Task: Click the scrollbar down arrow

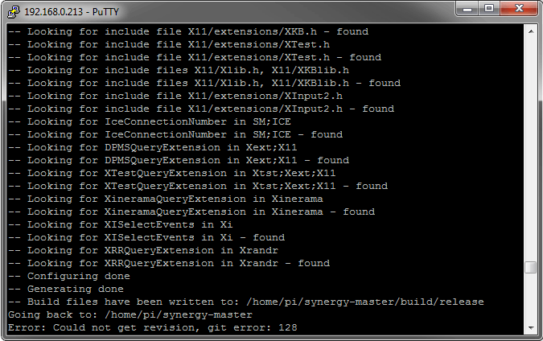Action: pyautogui.click(x=530, y=327)
